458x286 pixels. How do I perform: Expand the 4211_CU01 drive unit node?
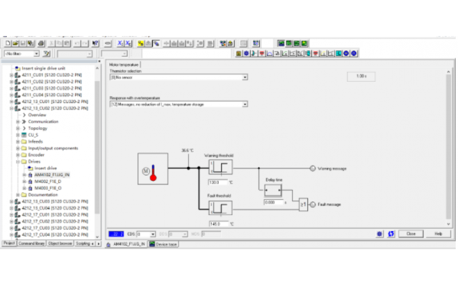coord(11,75)
